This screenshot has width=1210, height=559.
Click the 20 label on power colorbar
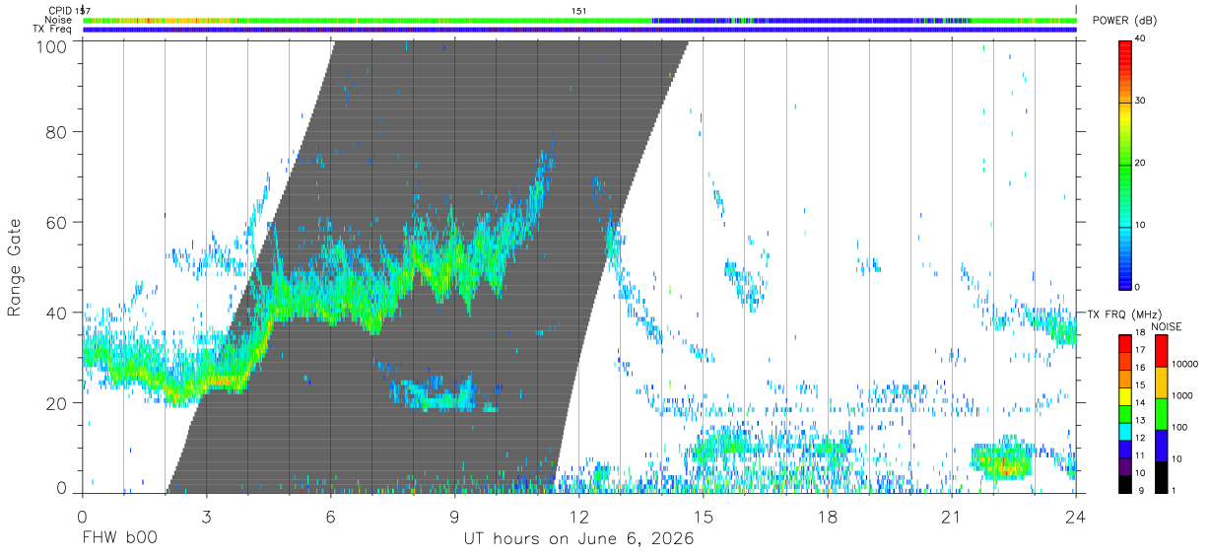click(x=1140, y=163)
